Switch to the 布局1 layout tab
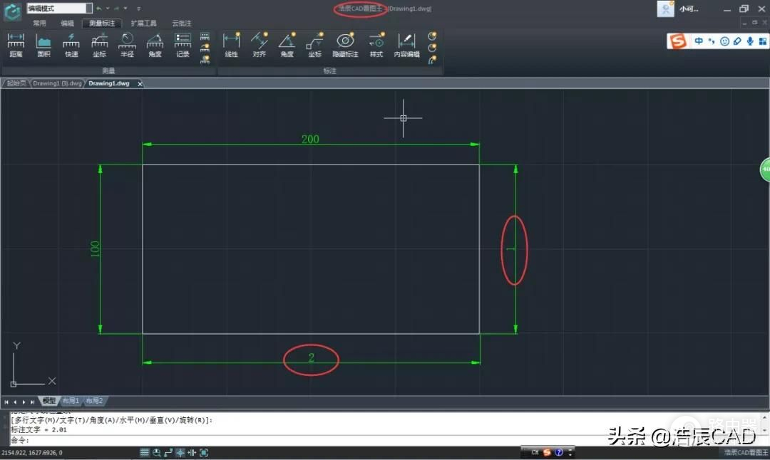 coord(71,401)
